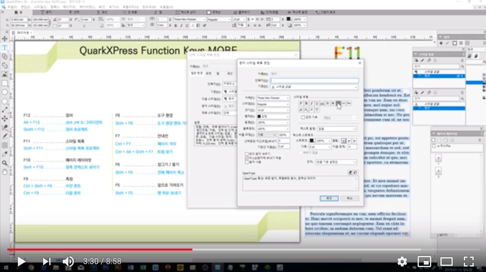
Task: Choose the Bezier Pen tool
Action: [x=5, y=127]
